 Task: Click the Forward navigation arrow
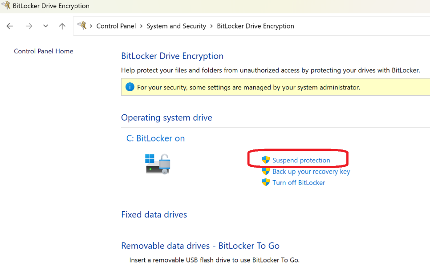tap(29, 26)
